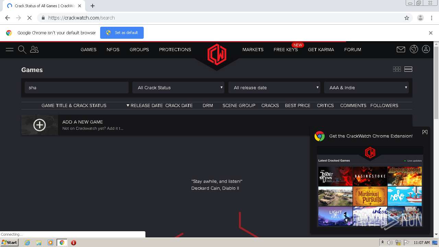Open the FREE KEYS nav item
This screenshot has height=247, width=439.
286,49
